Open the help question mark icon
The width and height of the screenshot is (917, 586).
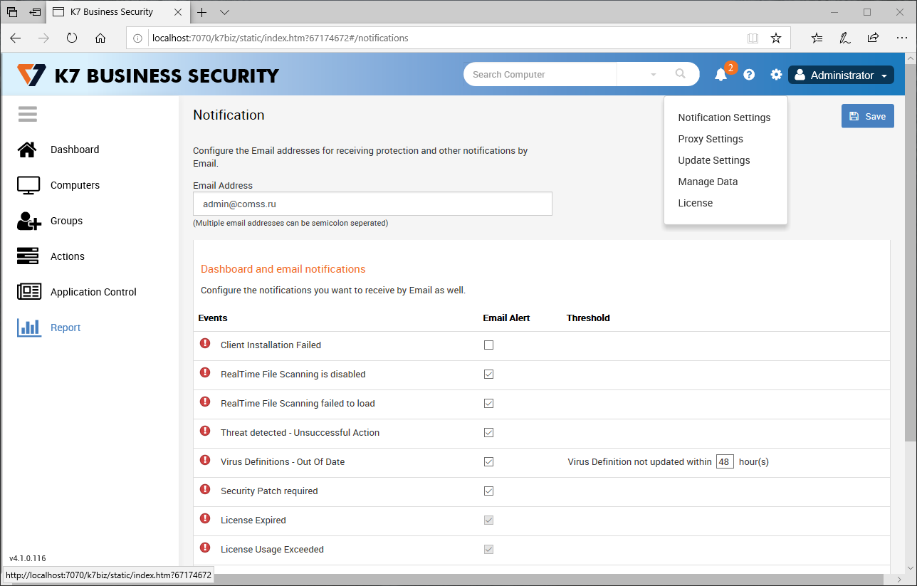tap(749, 75)
